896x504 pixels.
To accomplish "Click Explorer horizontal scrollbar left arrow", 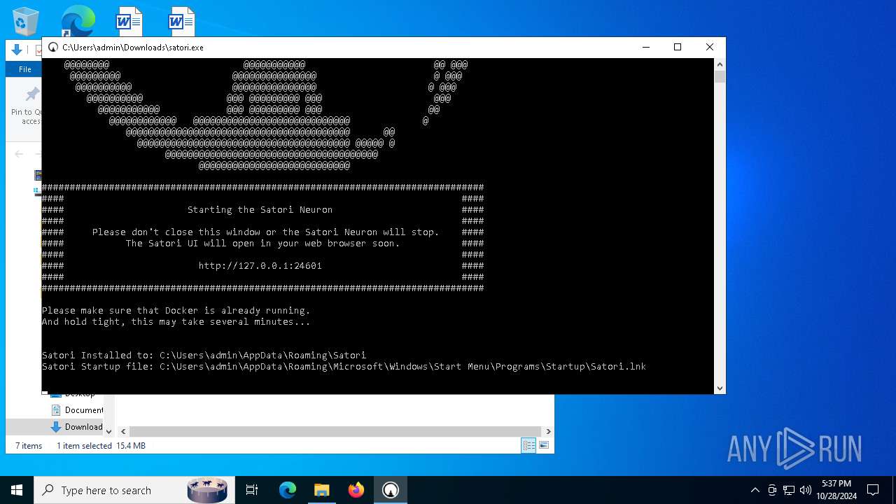I will coord(124,431).
